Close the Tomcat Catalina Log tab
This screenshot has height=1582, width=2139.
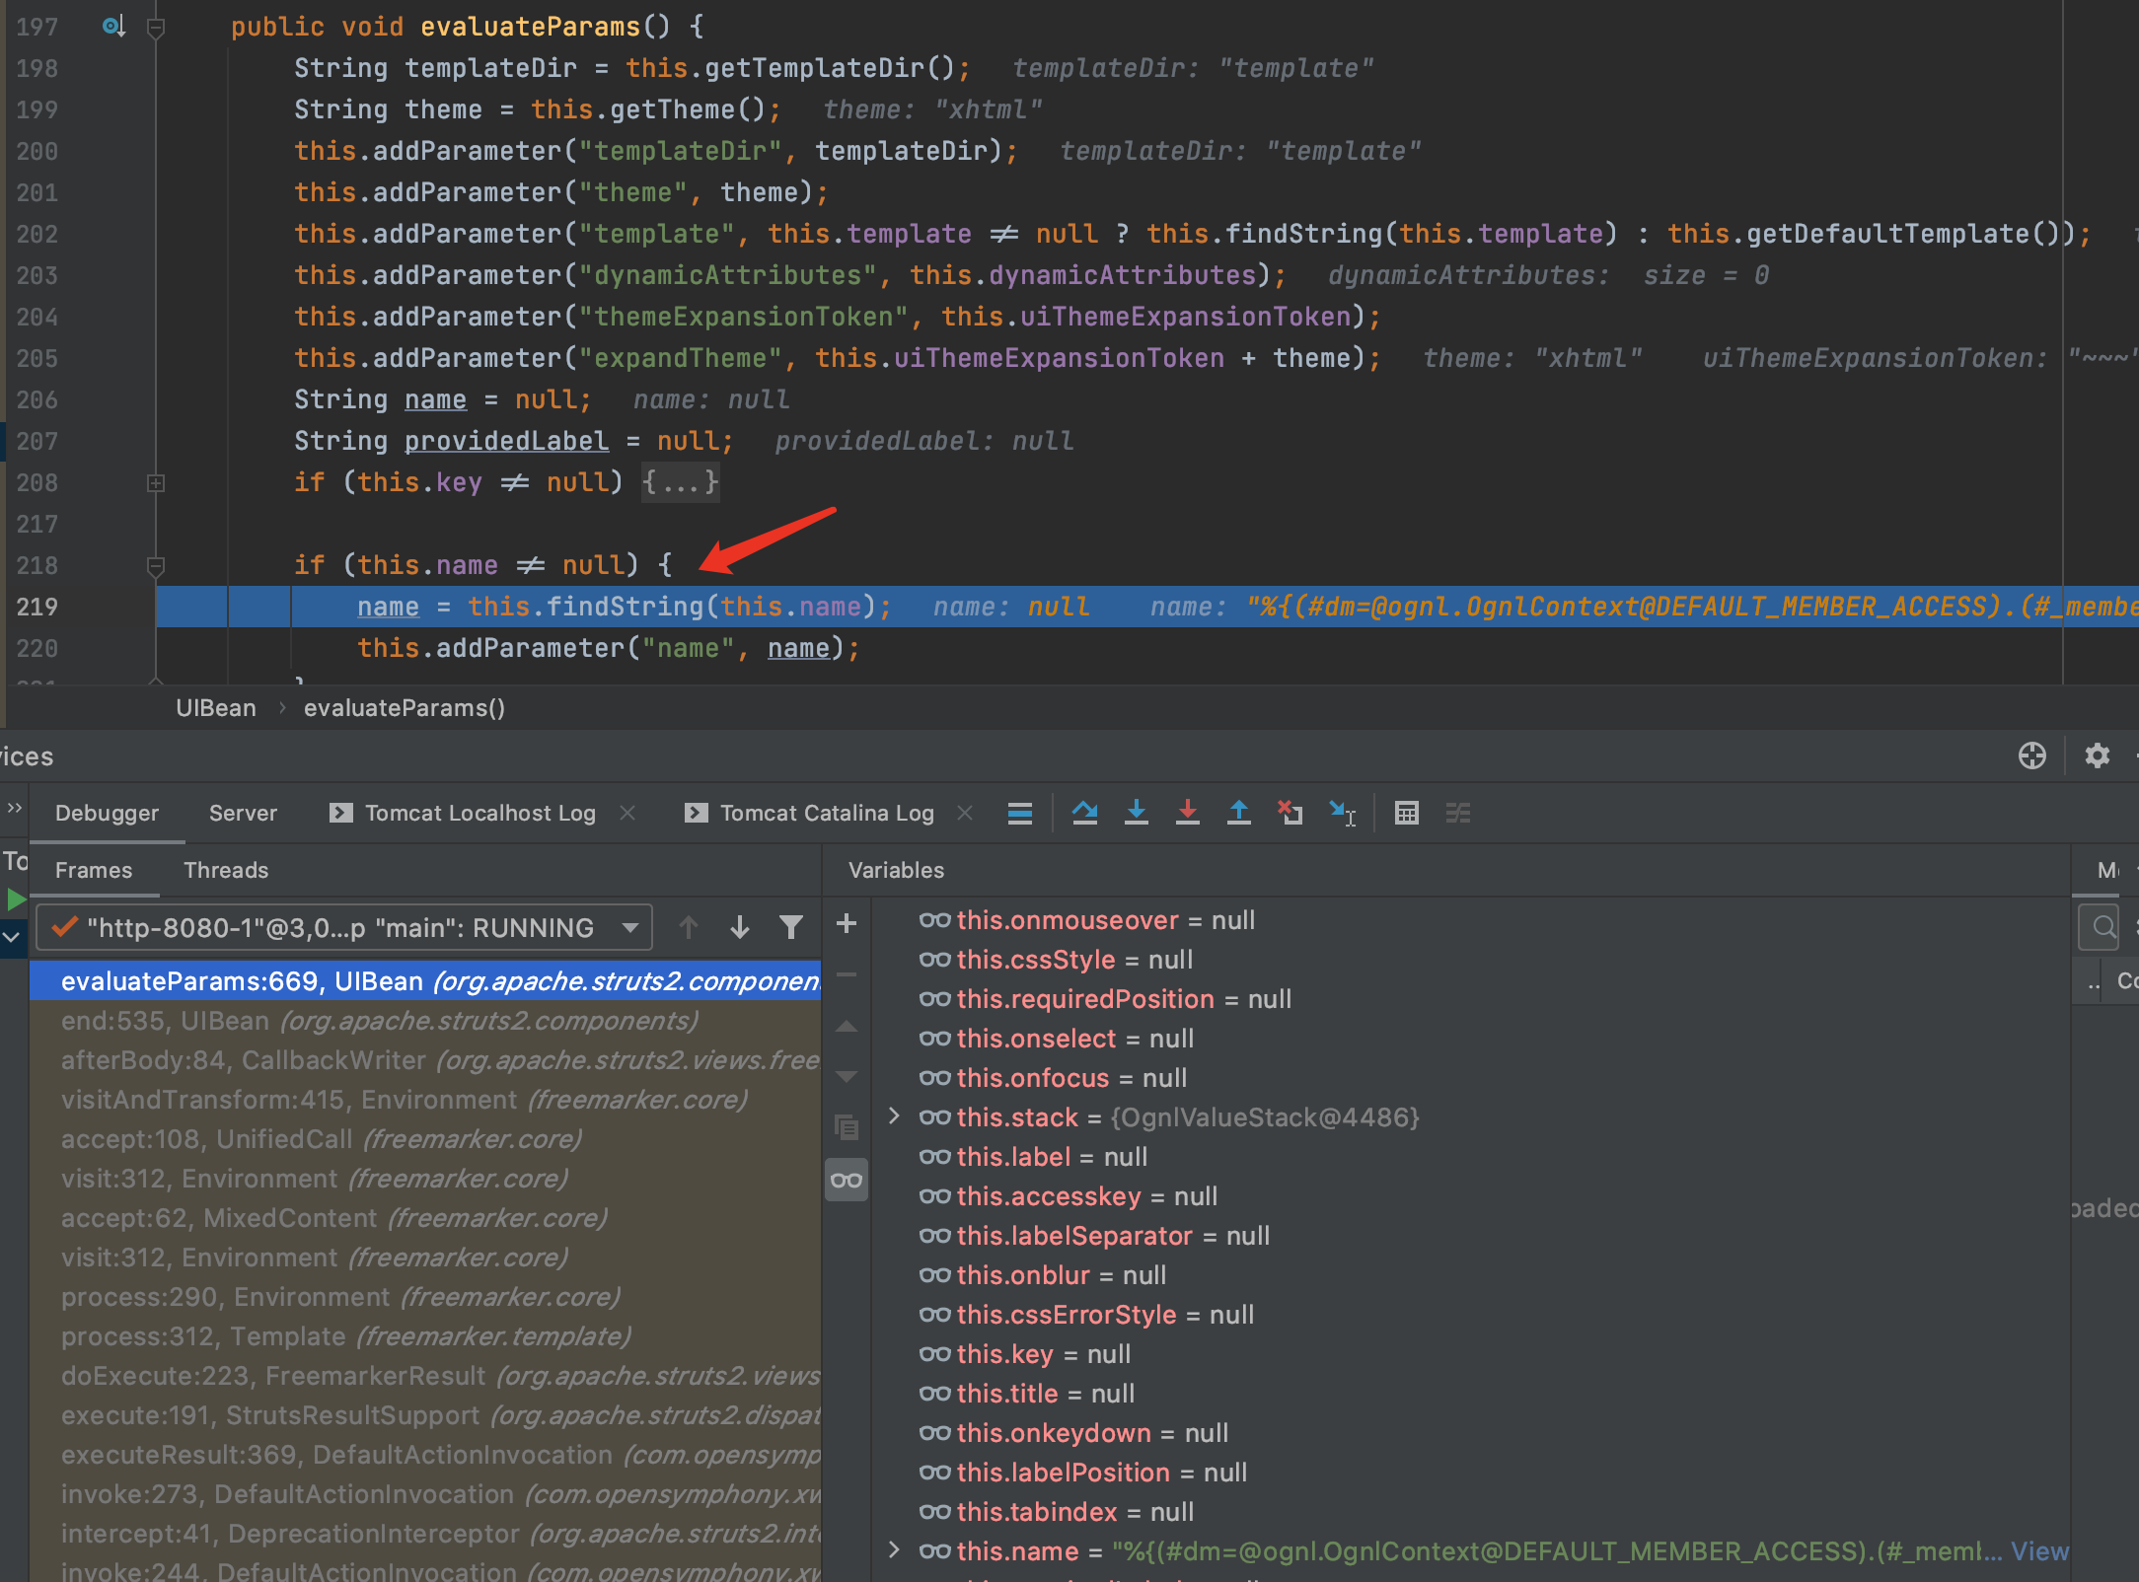point(965,813)
